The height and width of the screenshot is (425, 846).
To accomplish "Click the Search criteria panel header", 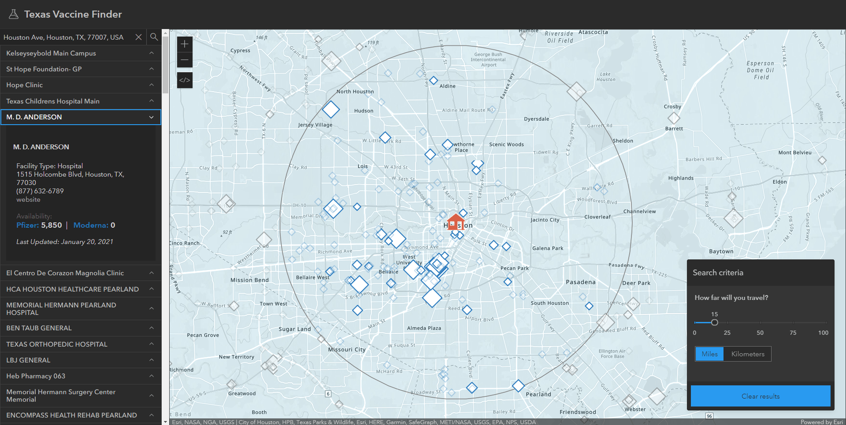I will tap(761, 273).
